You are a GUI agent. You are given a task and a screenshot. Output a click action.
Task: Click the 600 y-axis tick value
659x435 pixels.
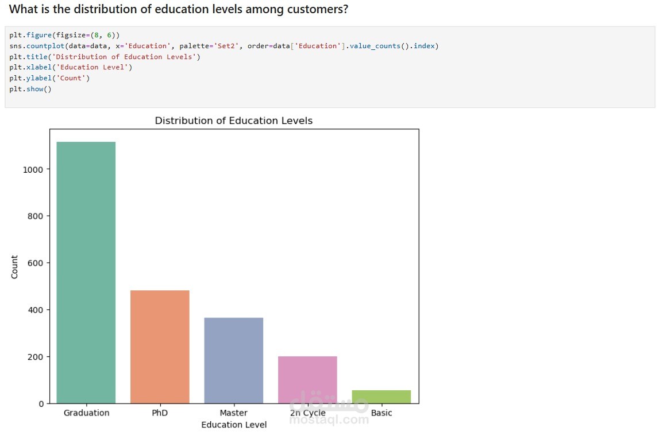tap(36, 263)
